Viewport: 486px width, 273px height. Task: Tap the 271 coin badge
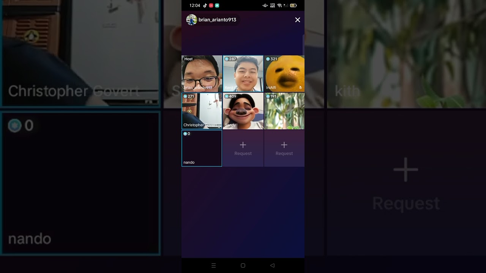[x=189, y=96]
